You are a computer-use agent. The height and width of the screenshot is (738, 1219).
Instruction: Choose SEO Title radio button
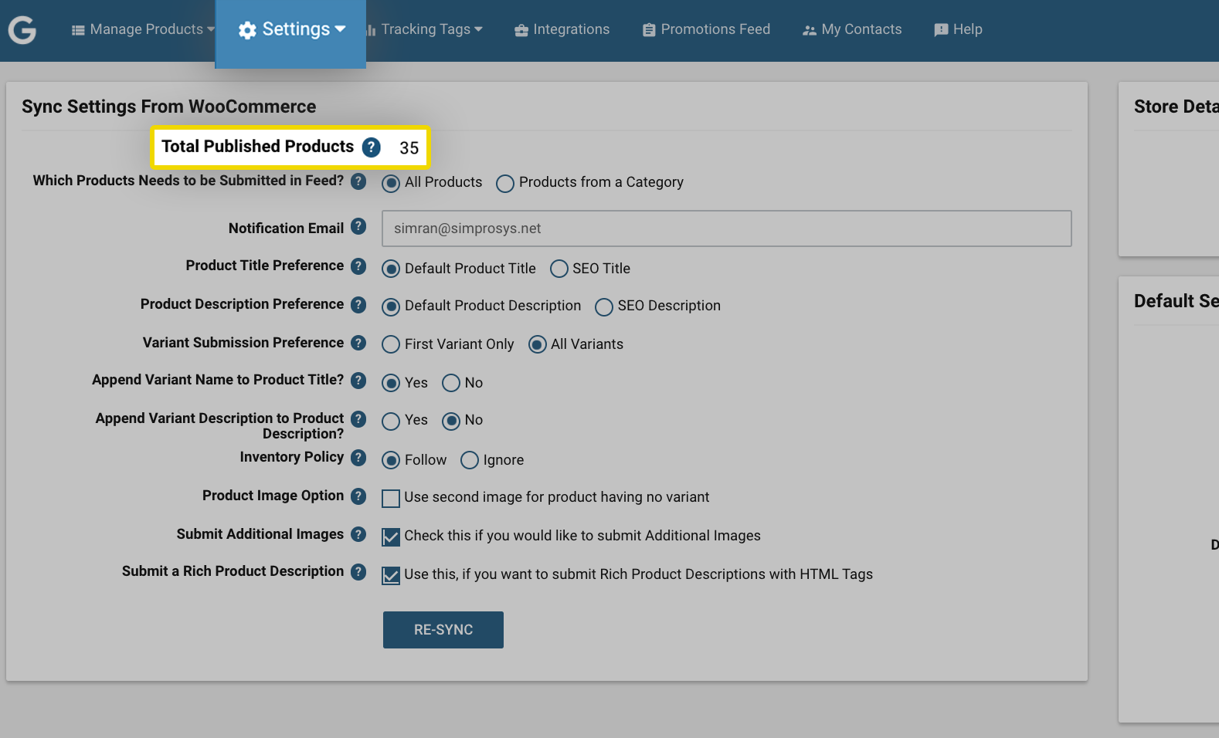[559, 269]
